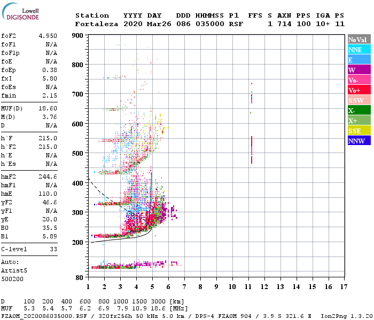Click the fmin value 2.15

point(50,95)
